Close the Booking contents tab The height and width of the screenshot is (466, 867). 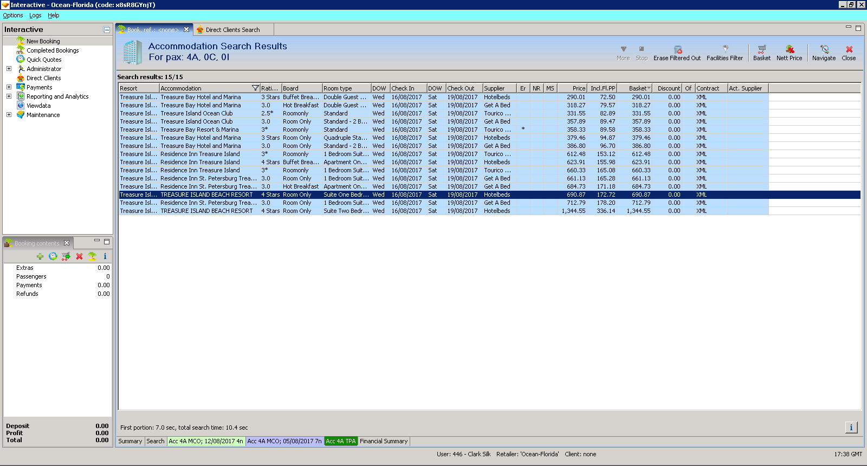click(67, 243)
